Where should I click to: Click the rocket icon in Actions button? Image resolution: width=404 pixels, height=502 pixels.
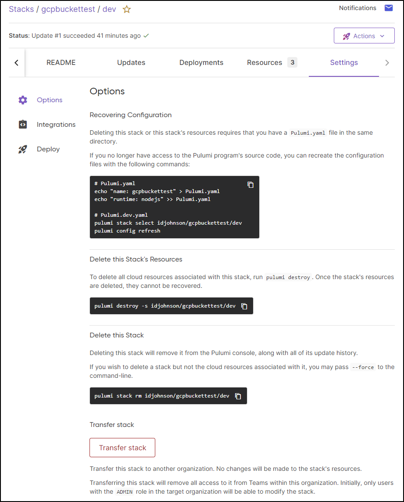pyautogui.click(x=346, y=36)
